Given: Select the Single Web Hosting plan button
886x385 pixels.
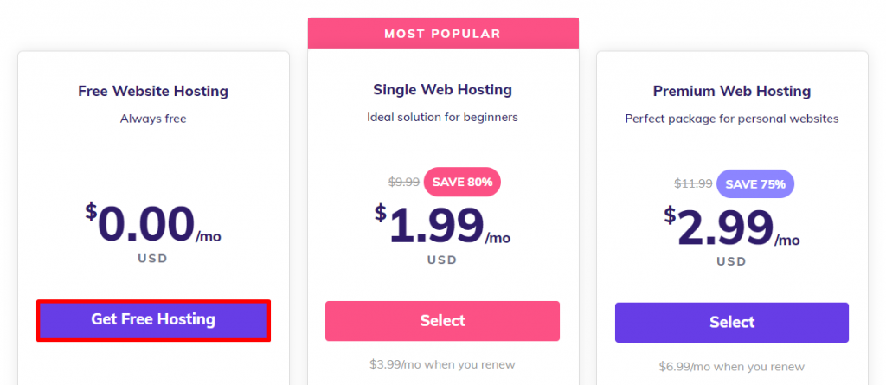Looking at the screenshot, I should (442, 321).
